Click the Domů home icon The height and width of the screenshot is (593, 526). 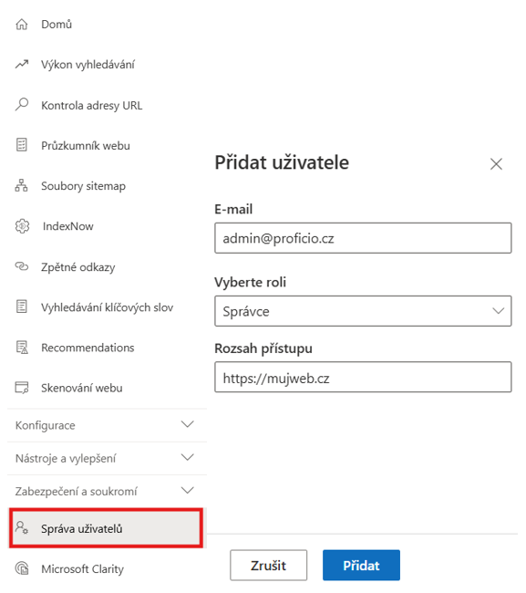point(22,25)
